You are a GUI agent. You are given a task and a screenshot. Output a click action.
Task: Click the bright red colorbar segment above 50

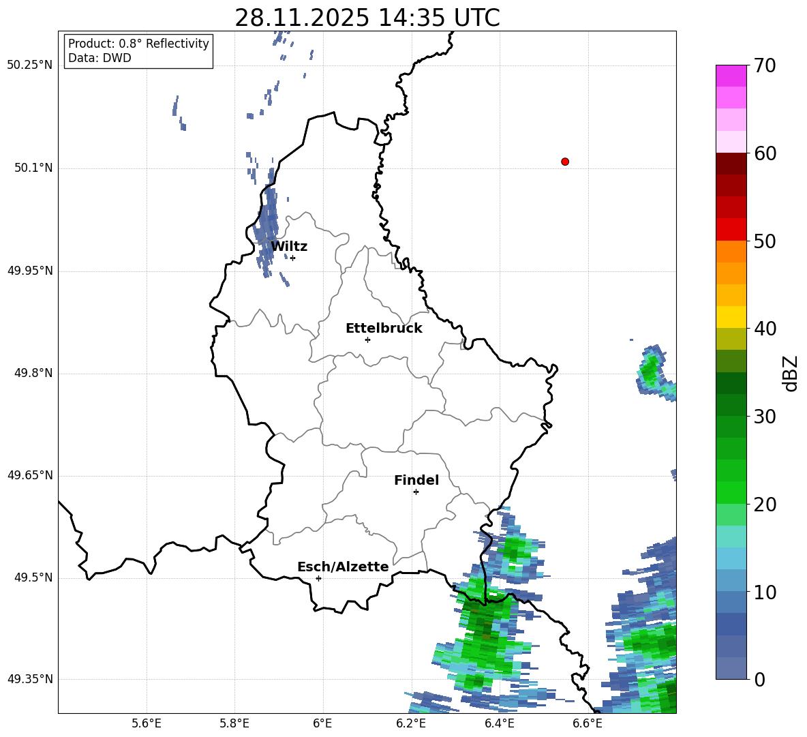coord(731,230)
